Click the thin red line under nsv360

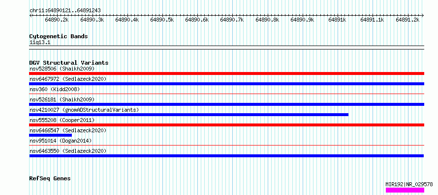[226, 94]
